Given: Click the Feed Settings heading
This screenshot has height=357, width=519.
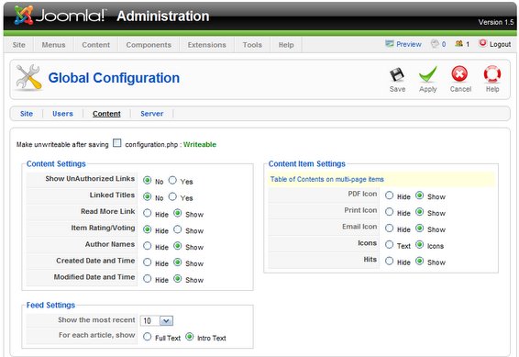Looking at the screenshot, I should tap(50, 305).
